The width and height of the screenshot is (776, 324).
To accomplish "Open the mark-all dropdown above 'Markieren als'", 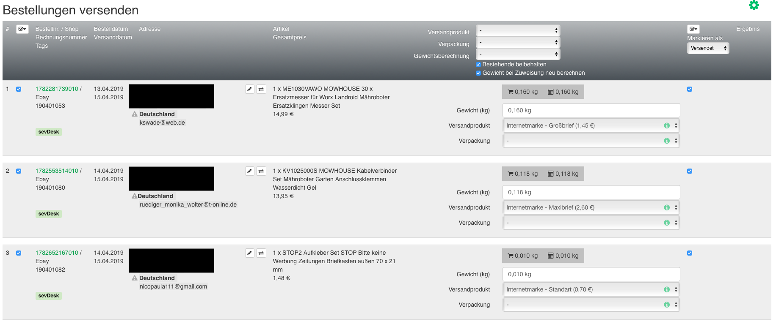I will [693, 29].
